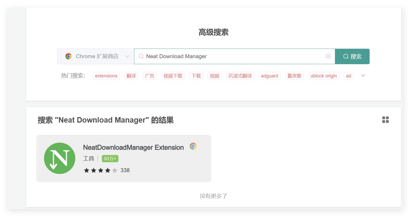Viewport: 411px width, 217px height.
Task: Click the 50万+ users badge
Action: 110,159
